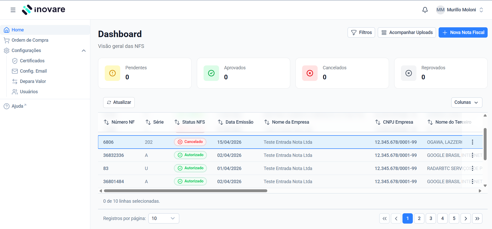This screenshot has width=492, height=229.
Task: Sort by CNPJ Empresa column
Action: [x=394, y=122]
